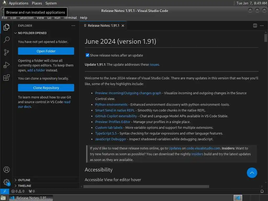
Task: Toggle Show release notes after an update
Action: [87, 55]
